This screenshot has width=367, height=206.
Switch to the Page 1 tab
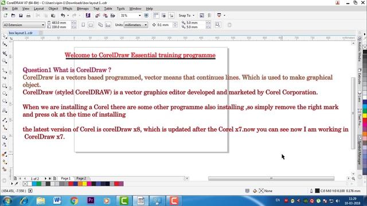point(65,179)
